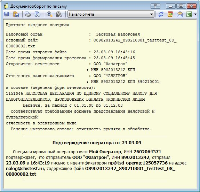Click the Save all documents icon
Image resolution: width=200 pixels, height=192 pixels.
coord(16,14)
